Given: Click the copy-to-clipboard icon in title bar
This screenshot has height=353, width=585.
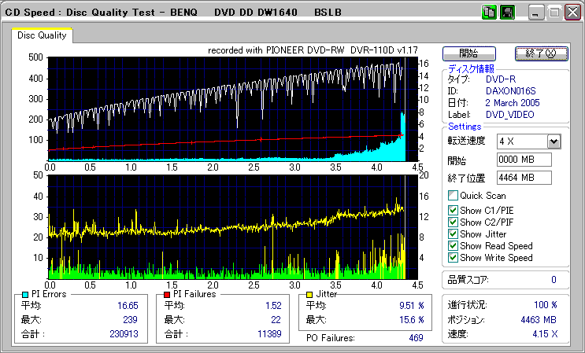Looking at the screenshot, I should pos(489,13).
